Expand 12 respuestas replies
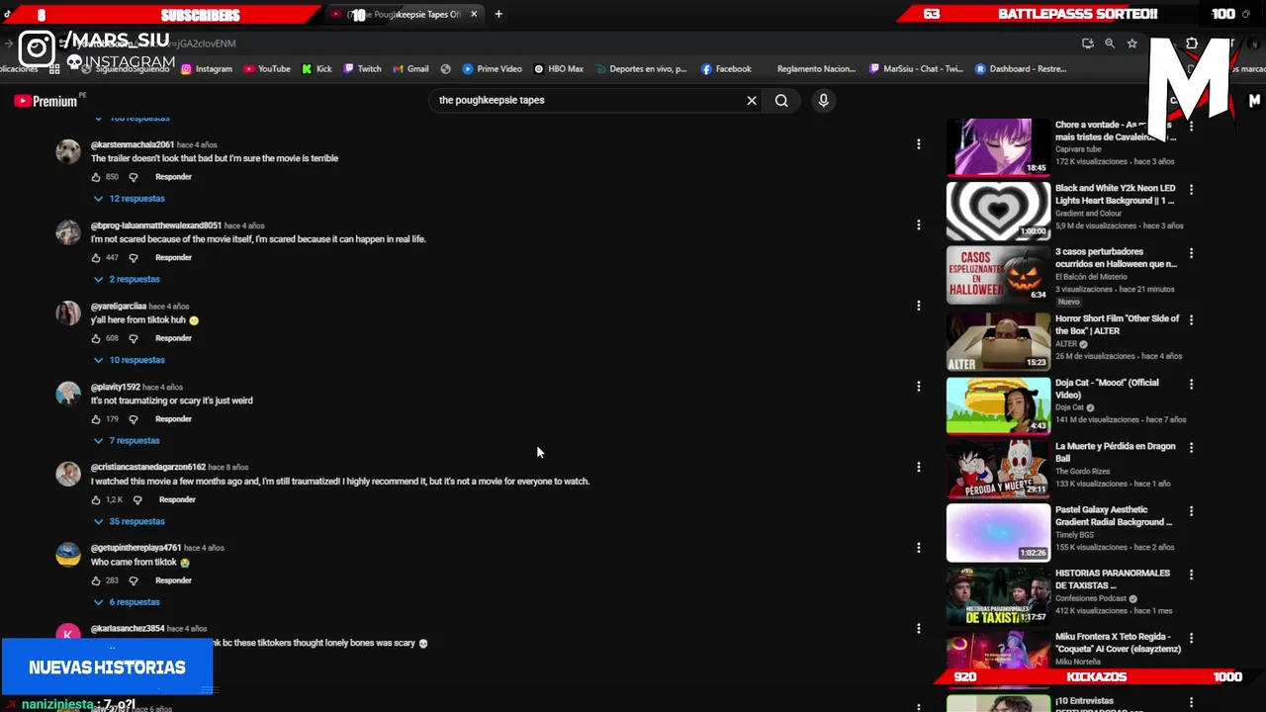The height and width of the screenshot is (712, 1266). (x=129, y=199)
